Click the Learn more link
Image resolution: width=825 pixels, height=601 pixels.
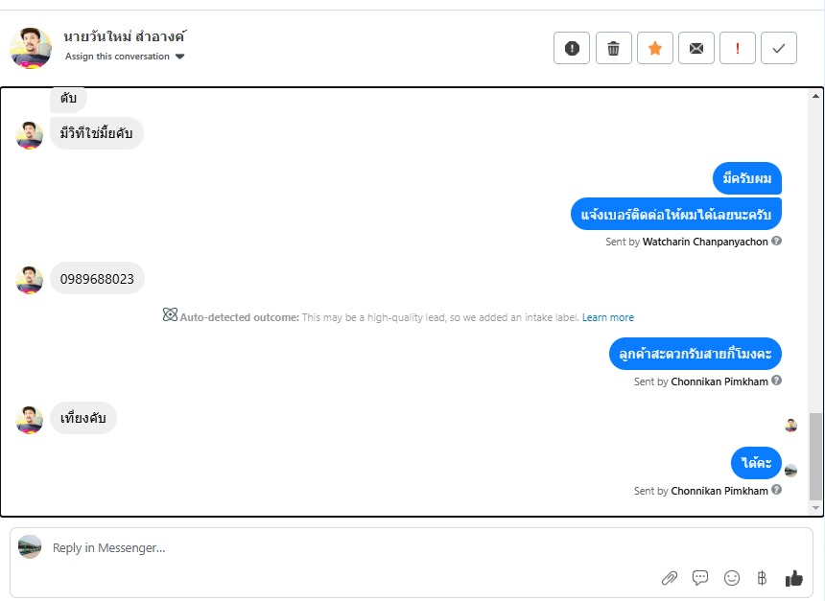(607, 317)
